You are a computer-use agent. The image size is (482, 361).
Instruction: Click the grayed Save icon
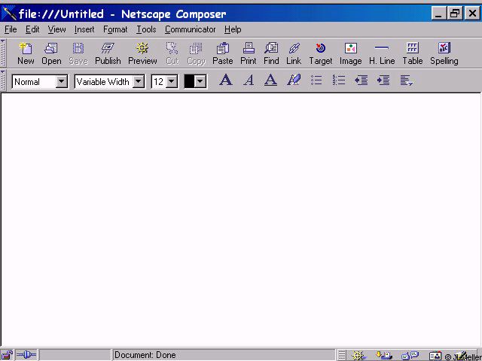(x=78, y=53)
